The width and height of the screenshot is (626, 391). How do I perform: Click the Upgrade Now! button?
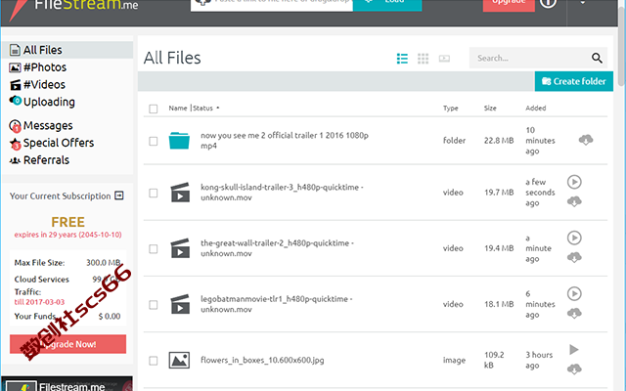point(67,344)
